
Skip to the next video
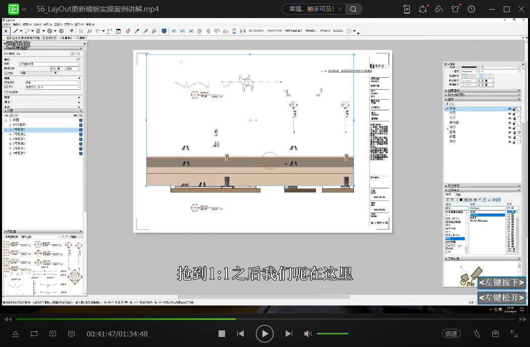(289, 333)
